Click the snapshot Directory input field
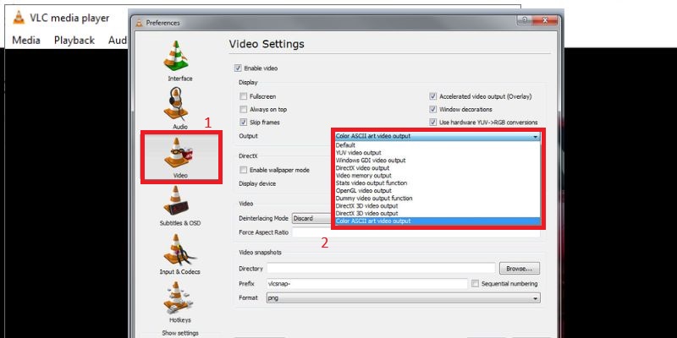The image size is (677, 338). click(381, 268)
